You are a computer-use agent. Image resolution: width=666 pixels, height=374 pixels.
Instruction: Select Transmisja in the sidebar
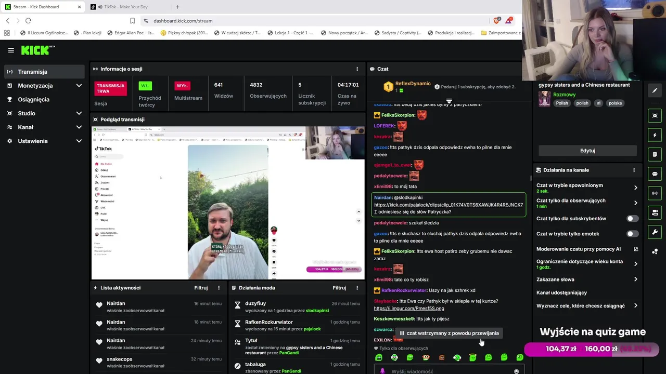(44, 72)
